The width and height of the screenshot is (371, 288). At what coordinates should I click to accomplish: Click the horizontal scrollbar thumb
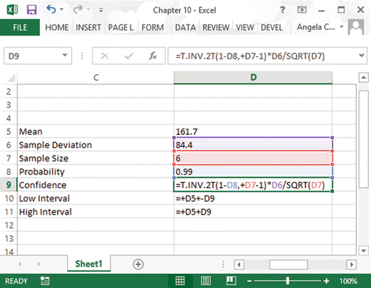288,265
